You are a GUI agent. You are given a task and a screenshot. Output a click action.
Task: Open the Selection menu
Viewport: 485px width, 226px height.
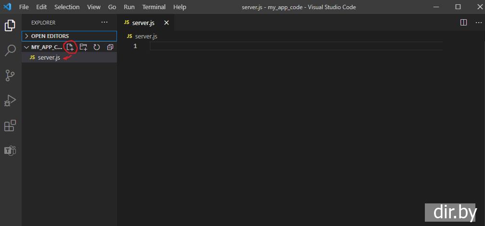(67, 7)
